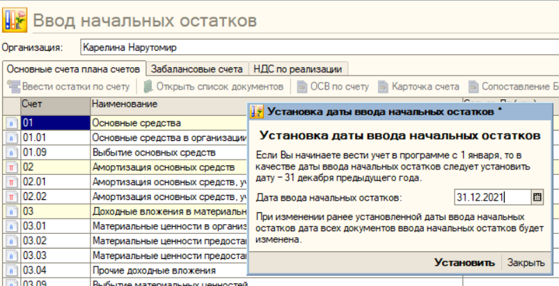Screen dimensions: 559x286
Task: Open Карточка счета report
Action: coord(419,86)
